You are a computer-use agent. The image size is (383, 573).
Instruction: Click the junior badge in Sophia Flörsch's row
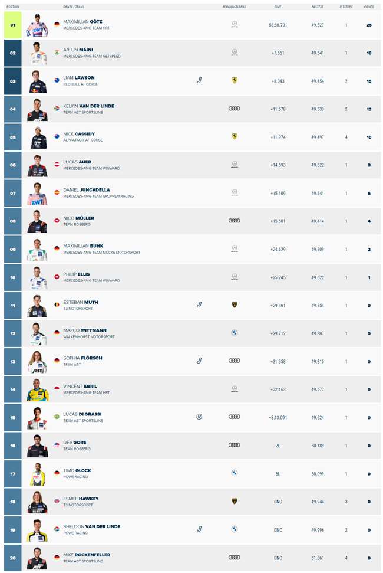pyautogui.click(x=199, y=361)
